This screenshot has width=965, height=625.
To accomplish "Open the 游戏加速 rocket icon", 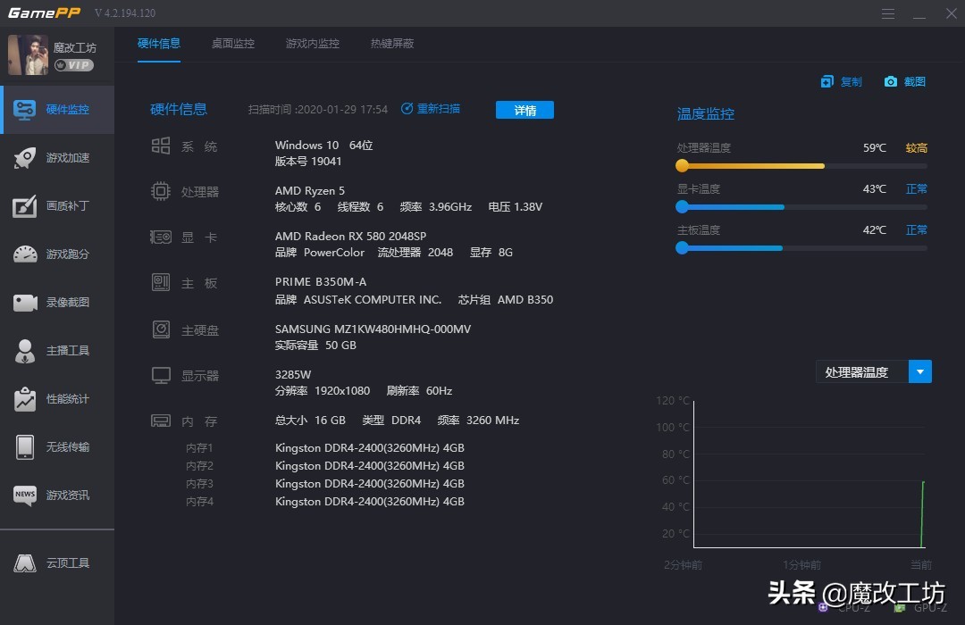I will [x=25, y=158].
